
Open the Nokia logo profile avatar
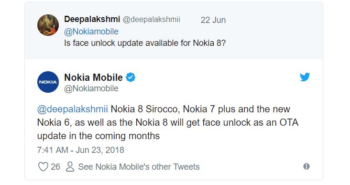(48, 82)
